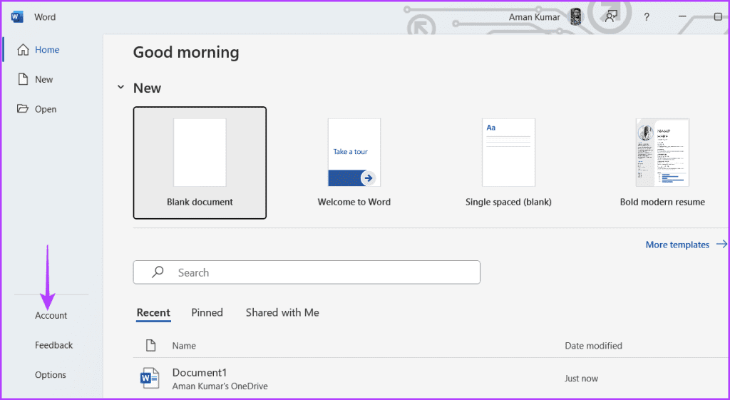The image size is (730, 400).
Task: Minimize the Word window
Action: coord(682,17)
